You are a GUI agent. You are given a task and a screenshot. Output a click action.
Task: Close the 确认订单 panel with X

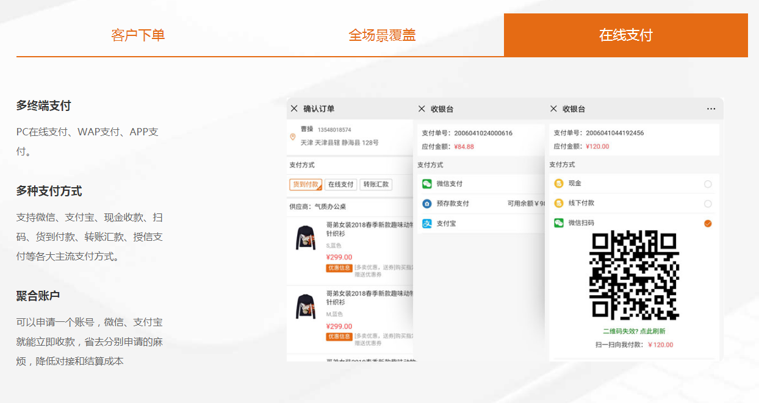294,109
